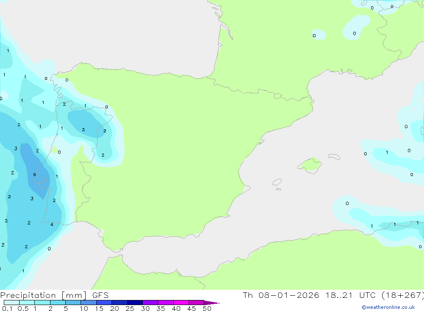This screenshot has width=424, height=311.
Task: Select the 2–5 mm legend color swatch
Action: pyautogui.click(x=58, y=303)
